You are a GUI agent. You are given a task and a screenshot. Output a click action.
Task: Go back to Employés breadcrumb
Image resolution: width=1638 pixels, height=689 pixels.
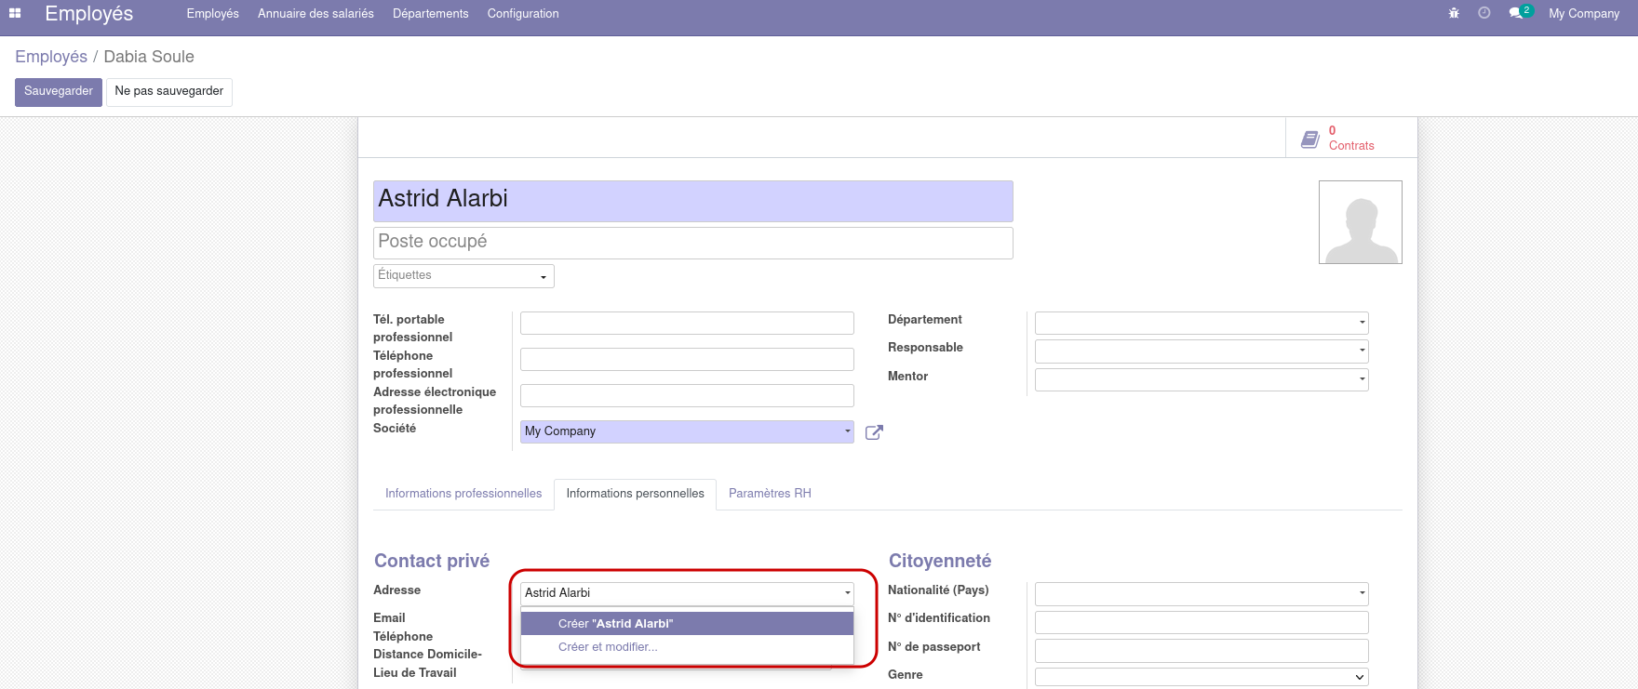coord(51,57)
